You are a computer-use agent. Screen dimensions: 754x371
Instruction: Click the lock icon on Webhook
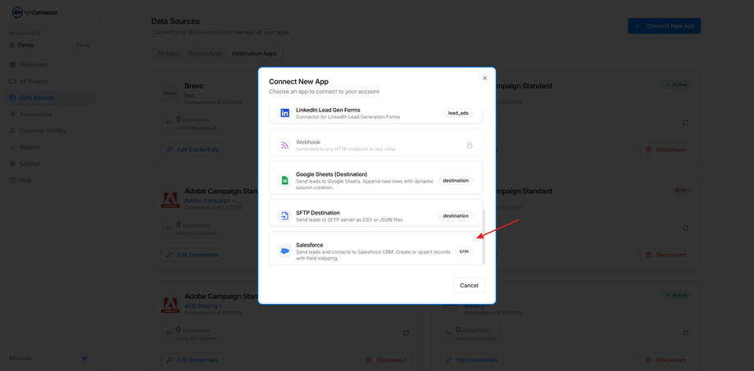coord(470,145)
